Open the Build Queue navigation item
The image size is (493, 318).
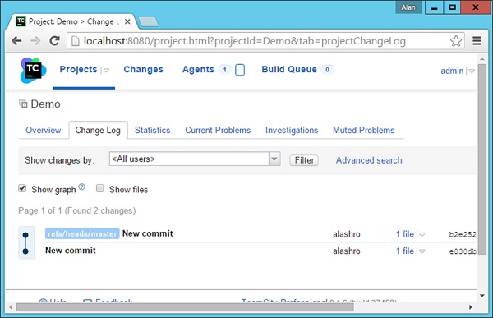pos(289,69)
